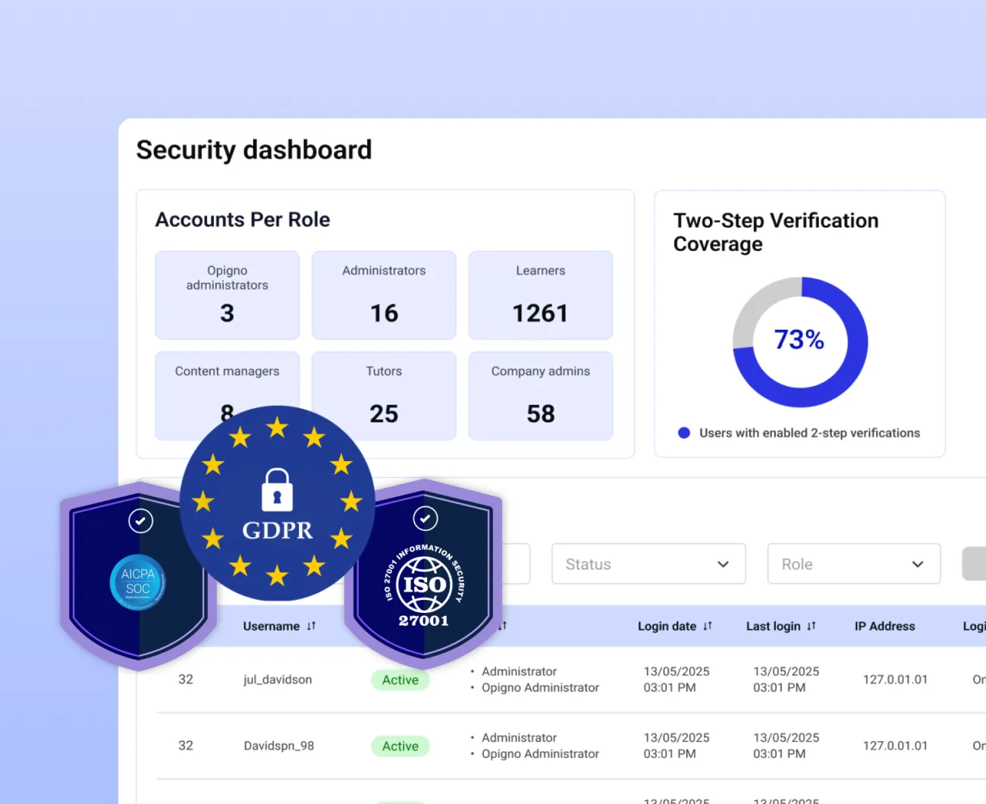Toggle Active status for jul_davidson

click(400, 680)
